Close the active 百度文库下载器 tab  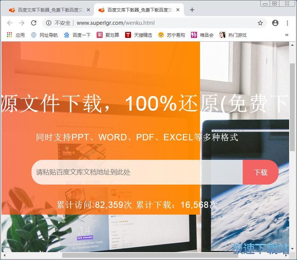178,10
